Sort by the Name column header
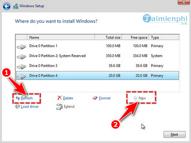Image resolution: width=191 pixels, height=143 pixels. pyautogui.click(x=61, y=37)
